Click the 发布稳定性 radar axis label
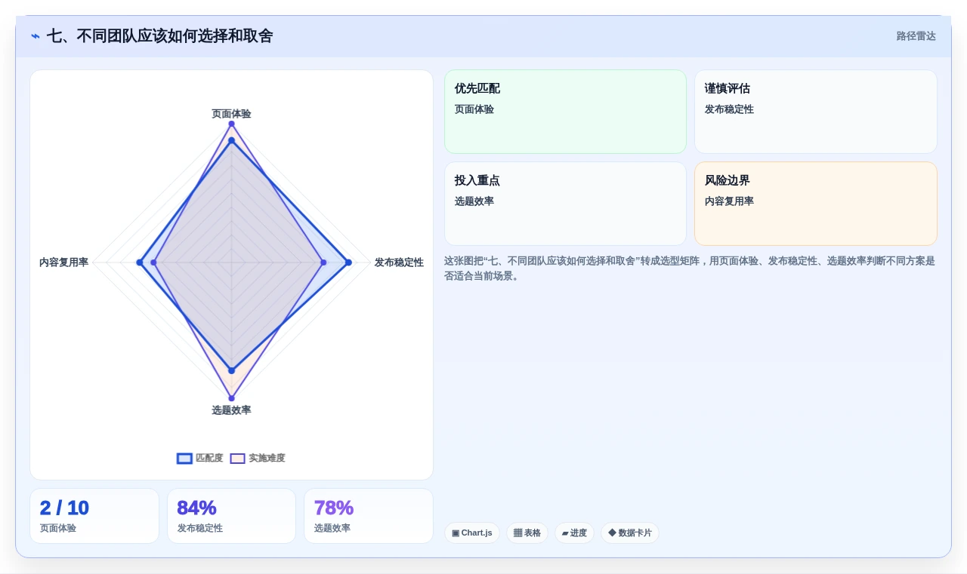Image resolution: width=967 pixels, height=574 pixels. coord(399,262)
